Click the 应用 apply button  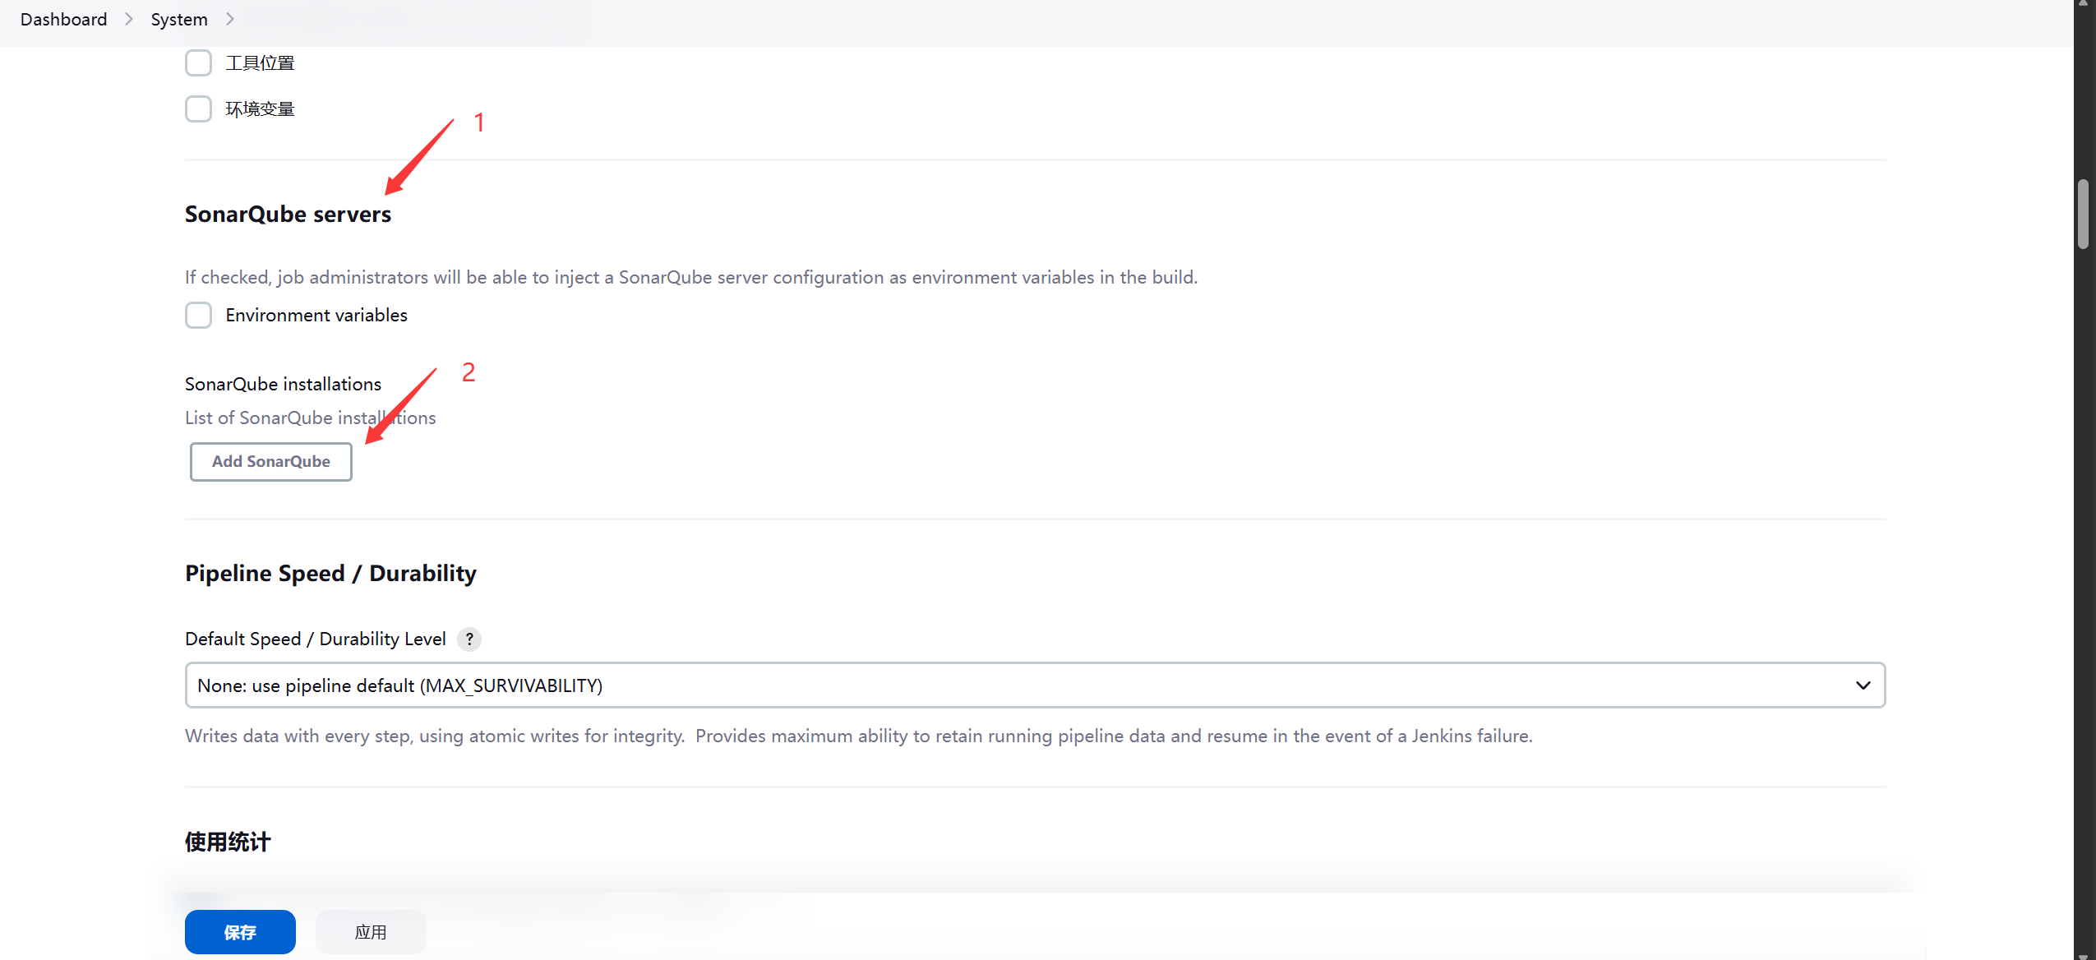[x=371, y=931]
